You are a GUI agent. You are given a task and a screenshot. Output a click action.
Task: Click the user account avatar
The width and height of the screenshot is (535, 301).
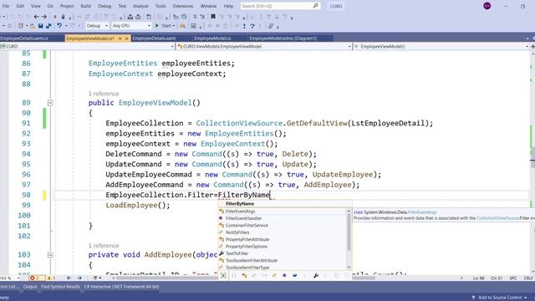point(487,6)
